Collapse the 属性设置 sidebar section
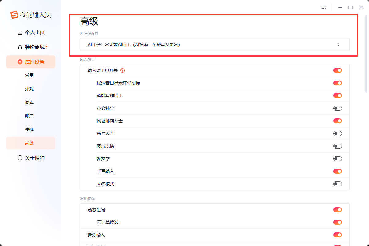369x246 pixels. coord(31,62)
